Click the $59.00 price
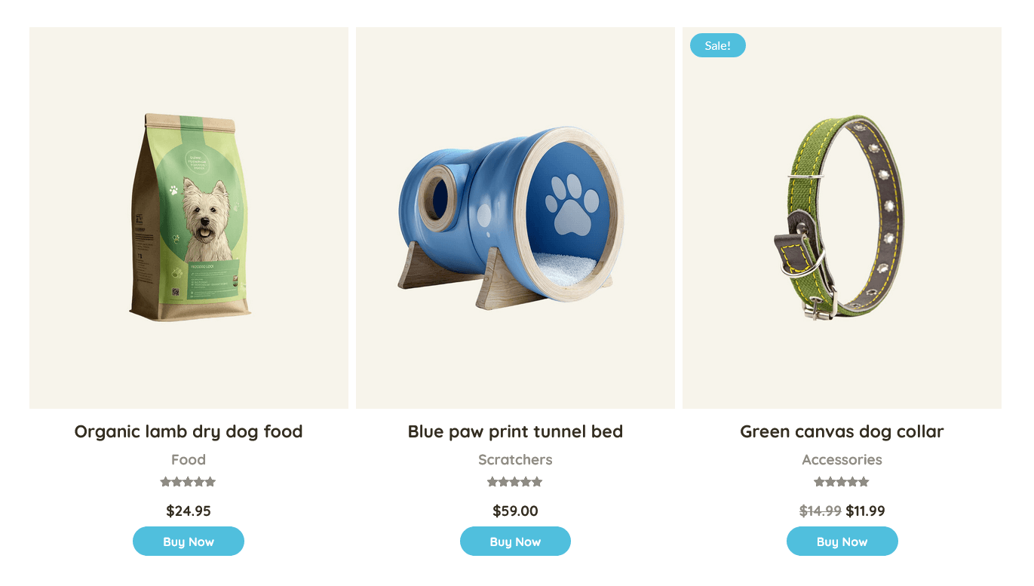 [x=515, y=511]
